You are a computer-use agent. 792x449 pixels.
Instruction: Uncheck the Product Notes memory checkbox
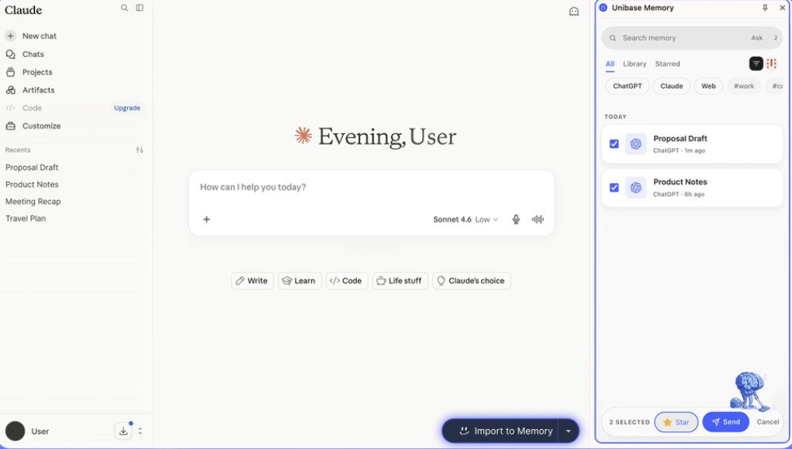614,187
